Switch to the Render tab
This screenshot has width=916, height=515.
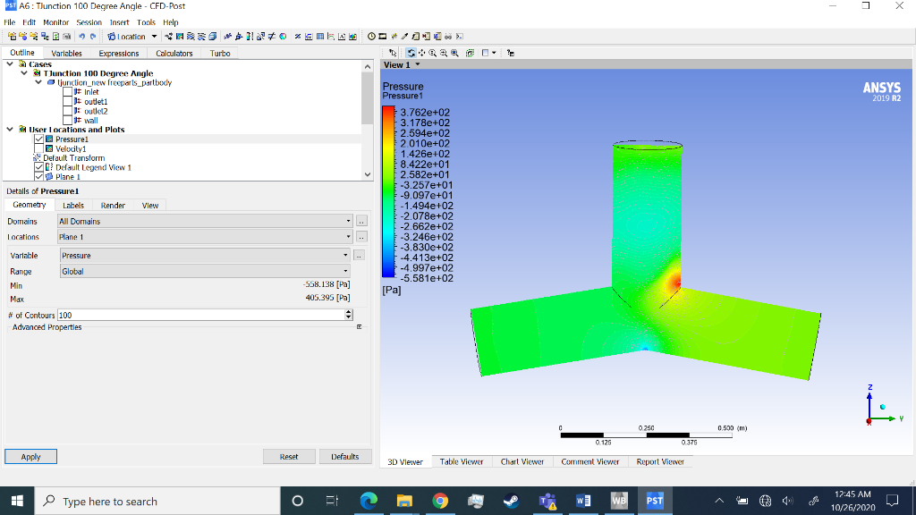click(x=113, y=206)
